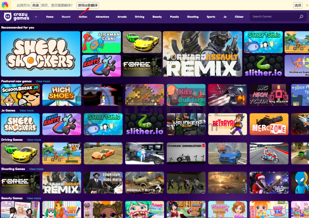The width and height of the screenshot is (309, 218).
Task: Click View more beside Featured new games
Action: 43,81
